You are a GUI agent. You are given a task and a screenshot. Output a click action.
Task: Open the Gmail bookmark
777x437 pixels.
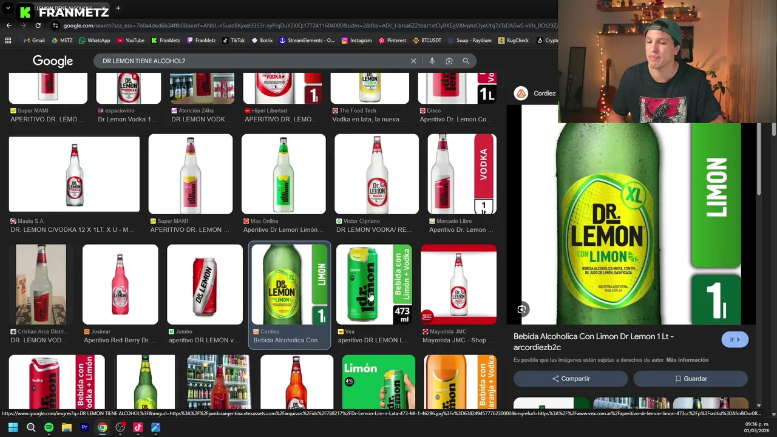point(33,41)
